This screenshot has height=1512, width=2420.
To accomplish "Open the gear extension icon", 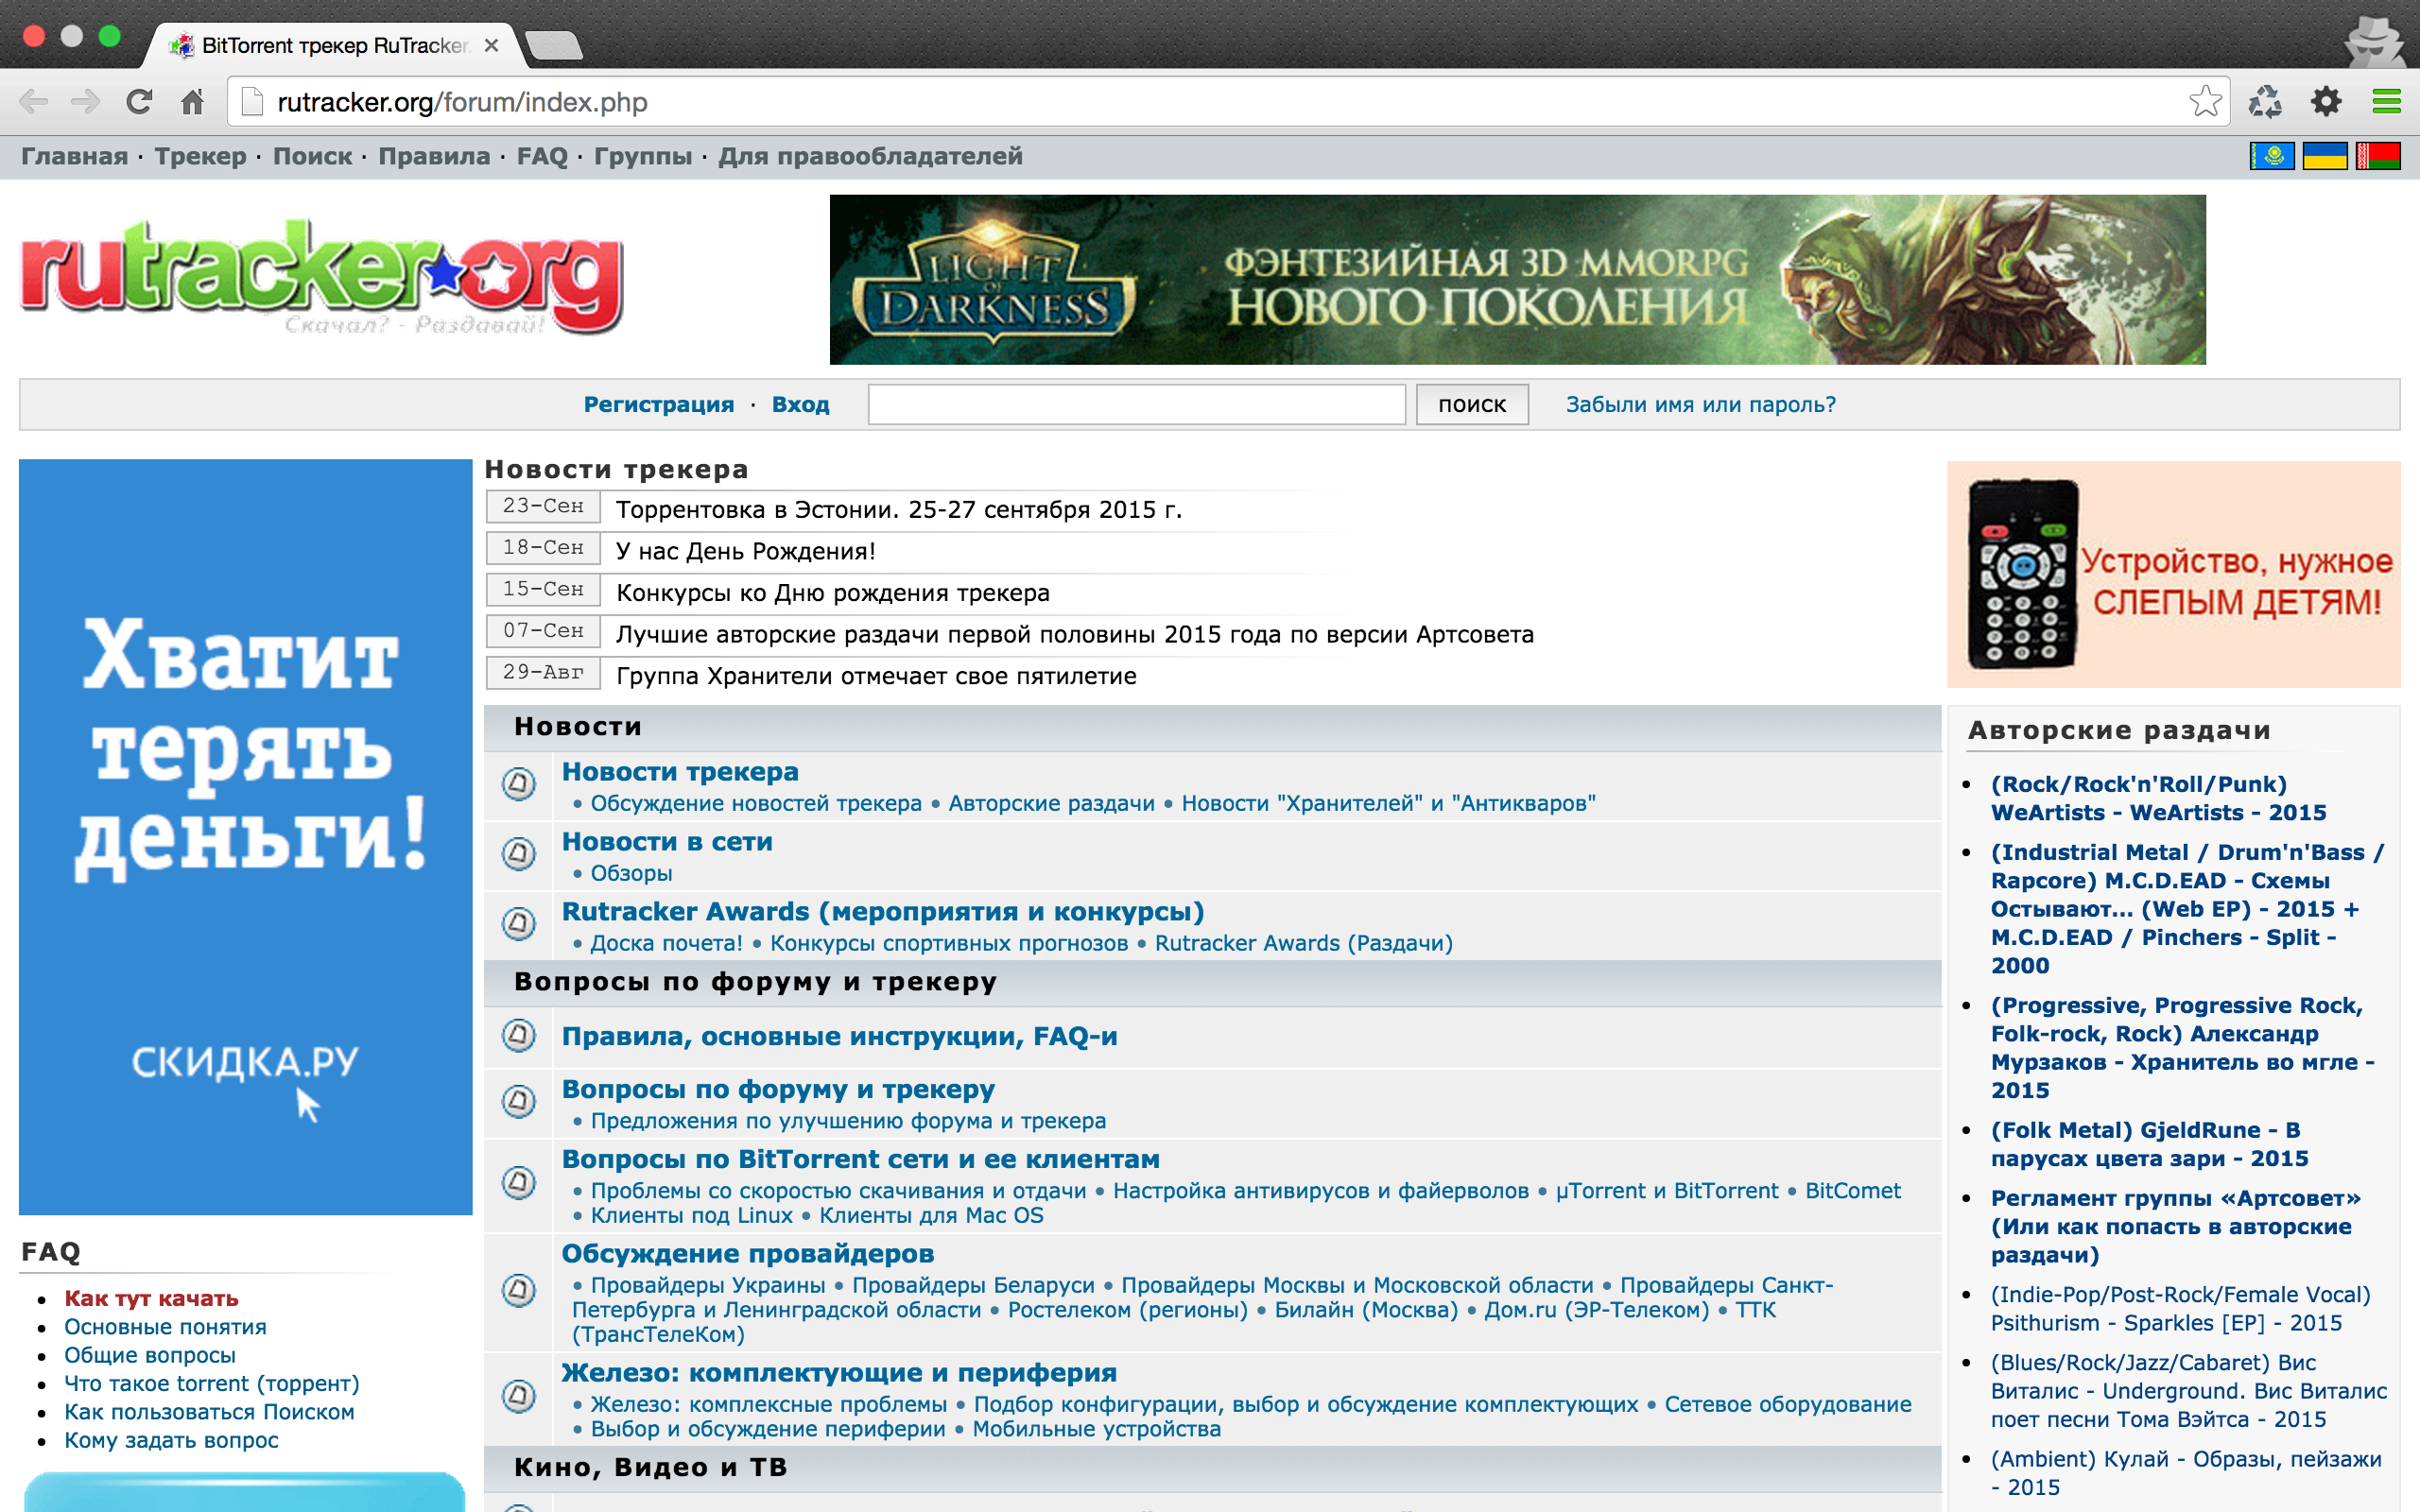I will 2326,102.
